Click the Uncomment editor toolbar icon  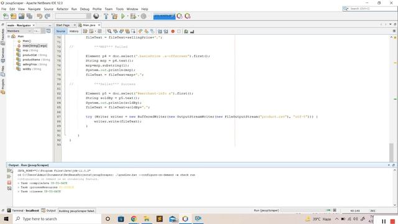pyautogui.click(x=192, y=32)
